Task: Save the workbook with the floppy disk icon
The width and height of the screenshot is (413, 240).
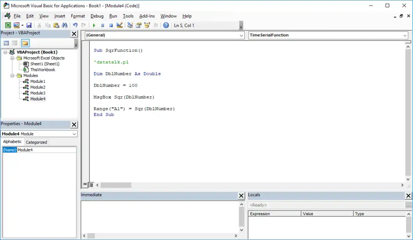Action: (29, 25)
